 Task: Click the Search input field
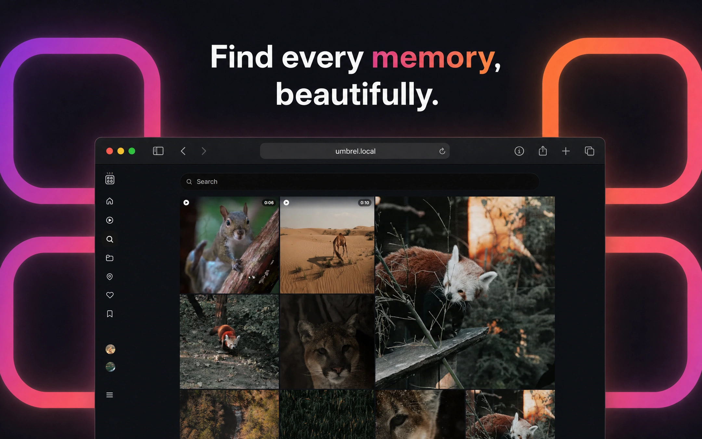click(x=360, y=181)
